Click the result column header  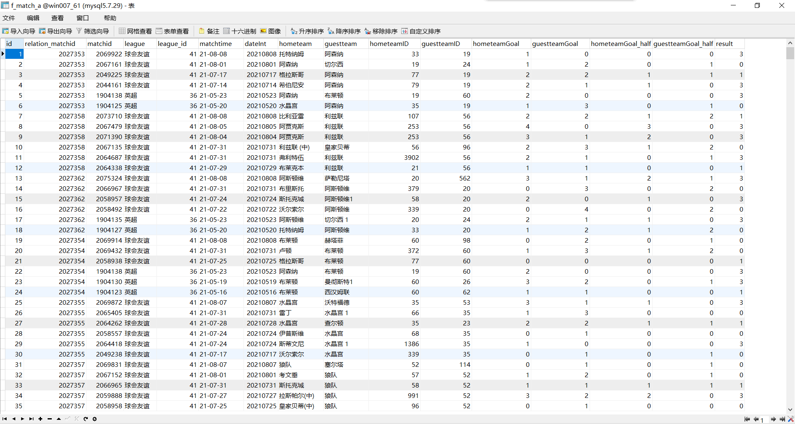pos(730,43)
